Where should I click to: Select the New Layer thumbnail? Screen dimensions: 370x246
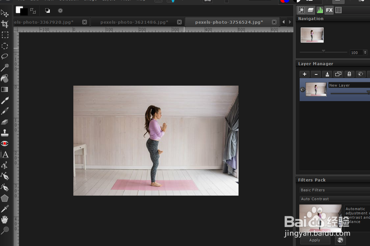pos(316,89)
